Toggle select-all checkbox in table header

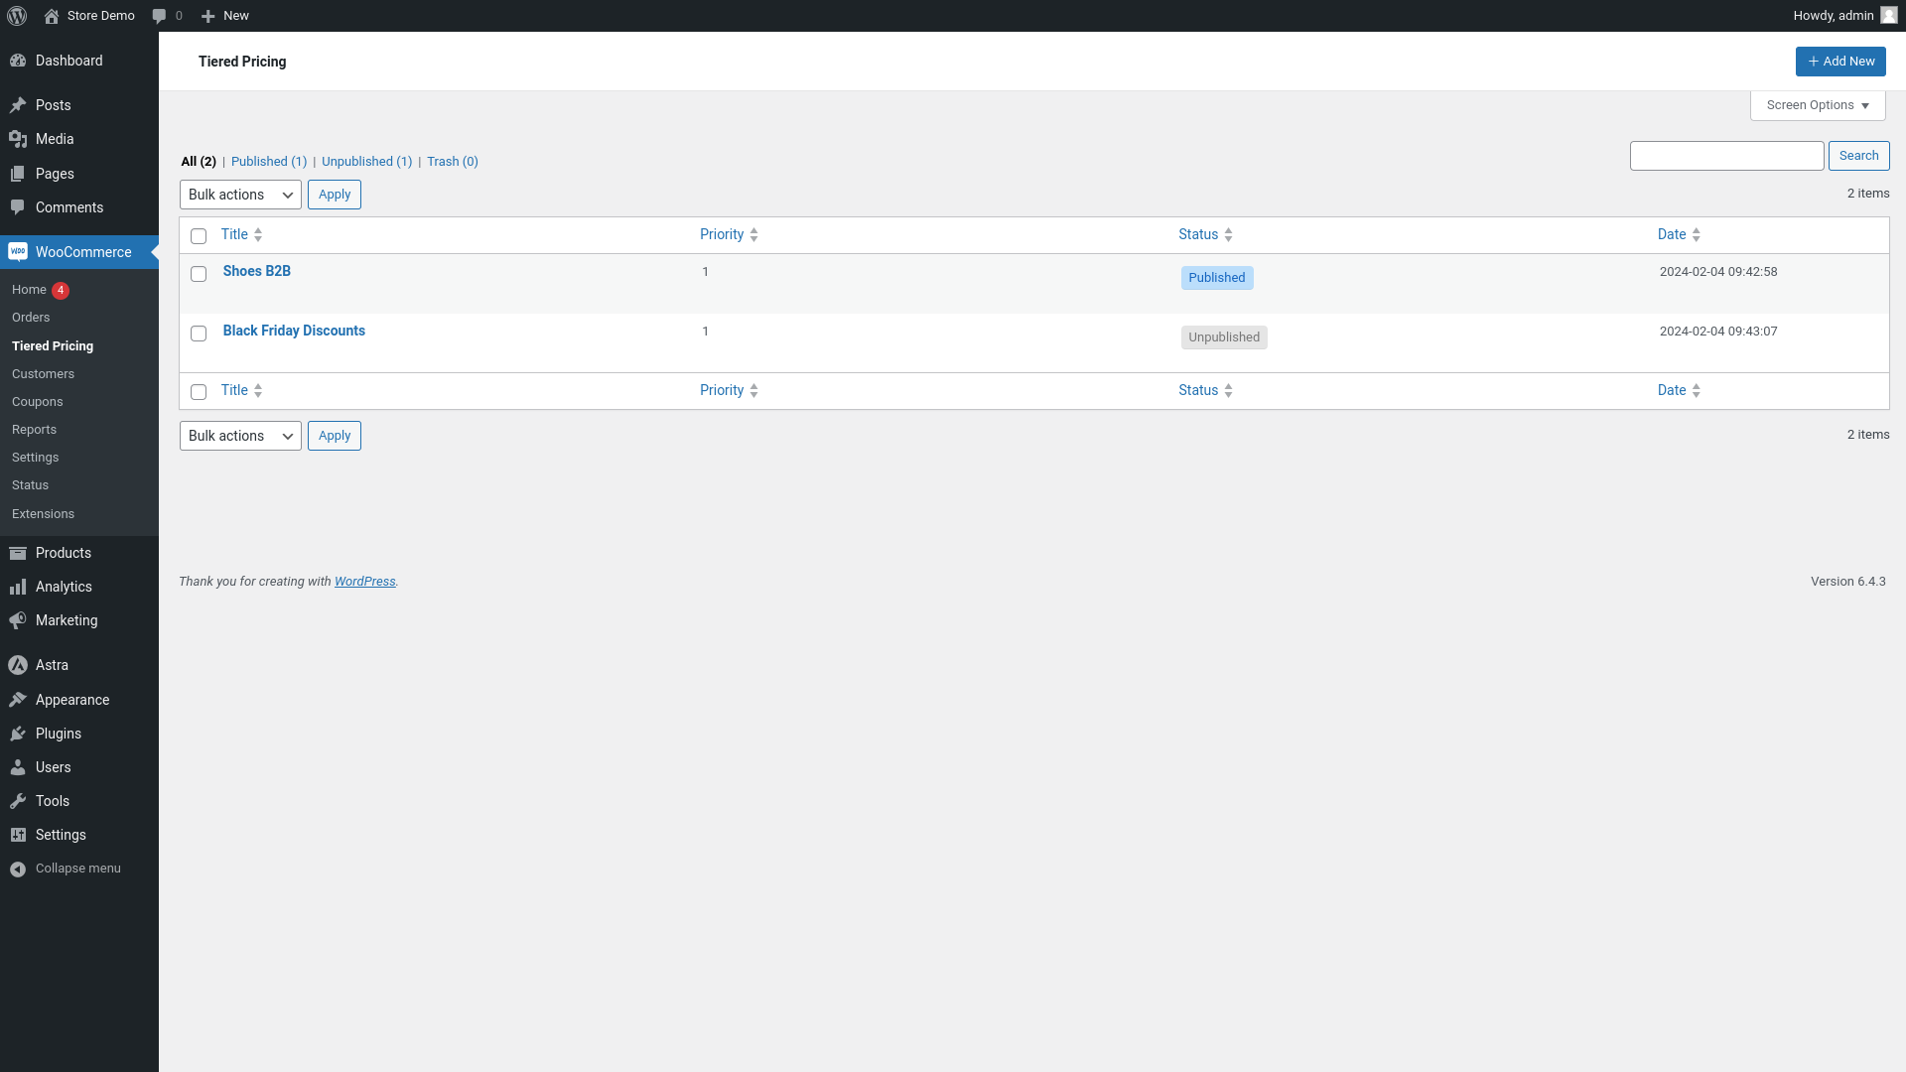199,236
